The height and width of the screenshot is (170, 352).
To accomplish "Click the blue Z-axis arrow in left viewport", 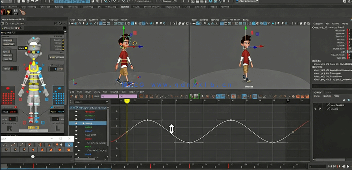I will pyautogui.click(x=140, y=46).
